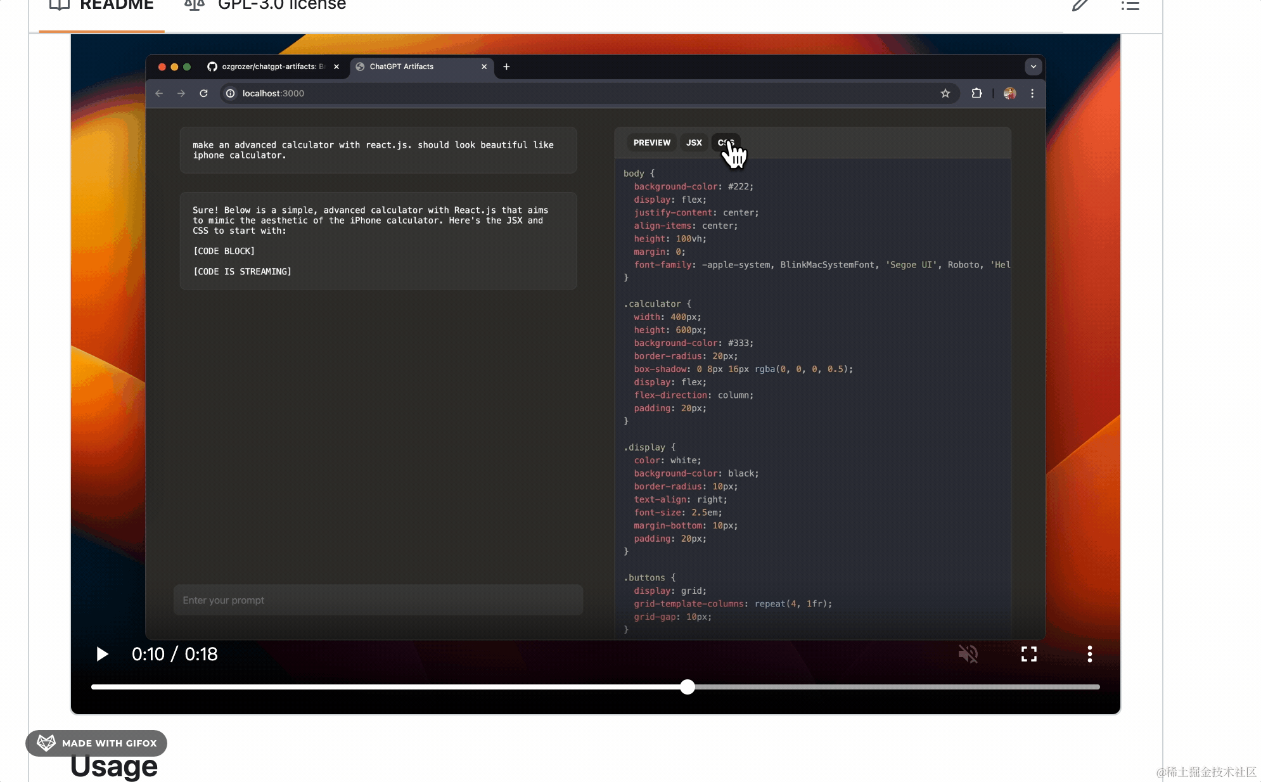1261x782 pixels.
Task: Select the JSX code tab
Action: (x=694, y=143)
